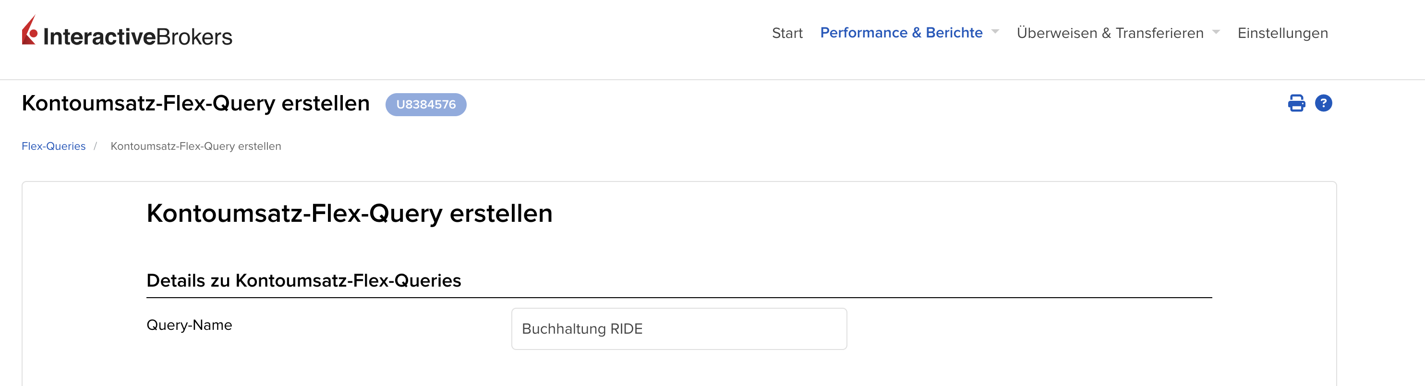
Task: Click the current breadcrumb 'Kontoumsatz-Flex-Query erstellen'
Action: [196, 146]
